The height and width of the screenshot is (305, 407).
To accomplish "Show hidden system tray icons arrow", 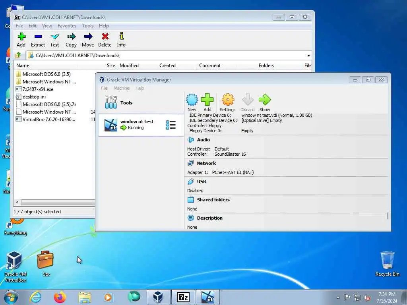I will coord(338,297).
